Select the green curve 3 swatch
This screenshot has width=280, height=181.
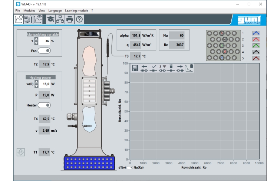point(256,46)
